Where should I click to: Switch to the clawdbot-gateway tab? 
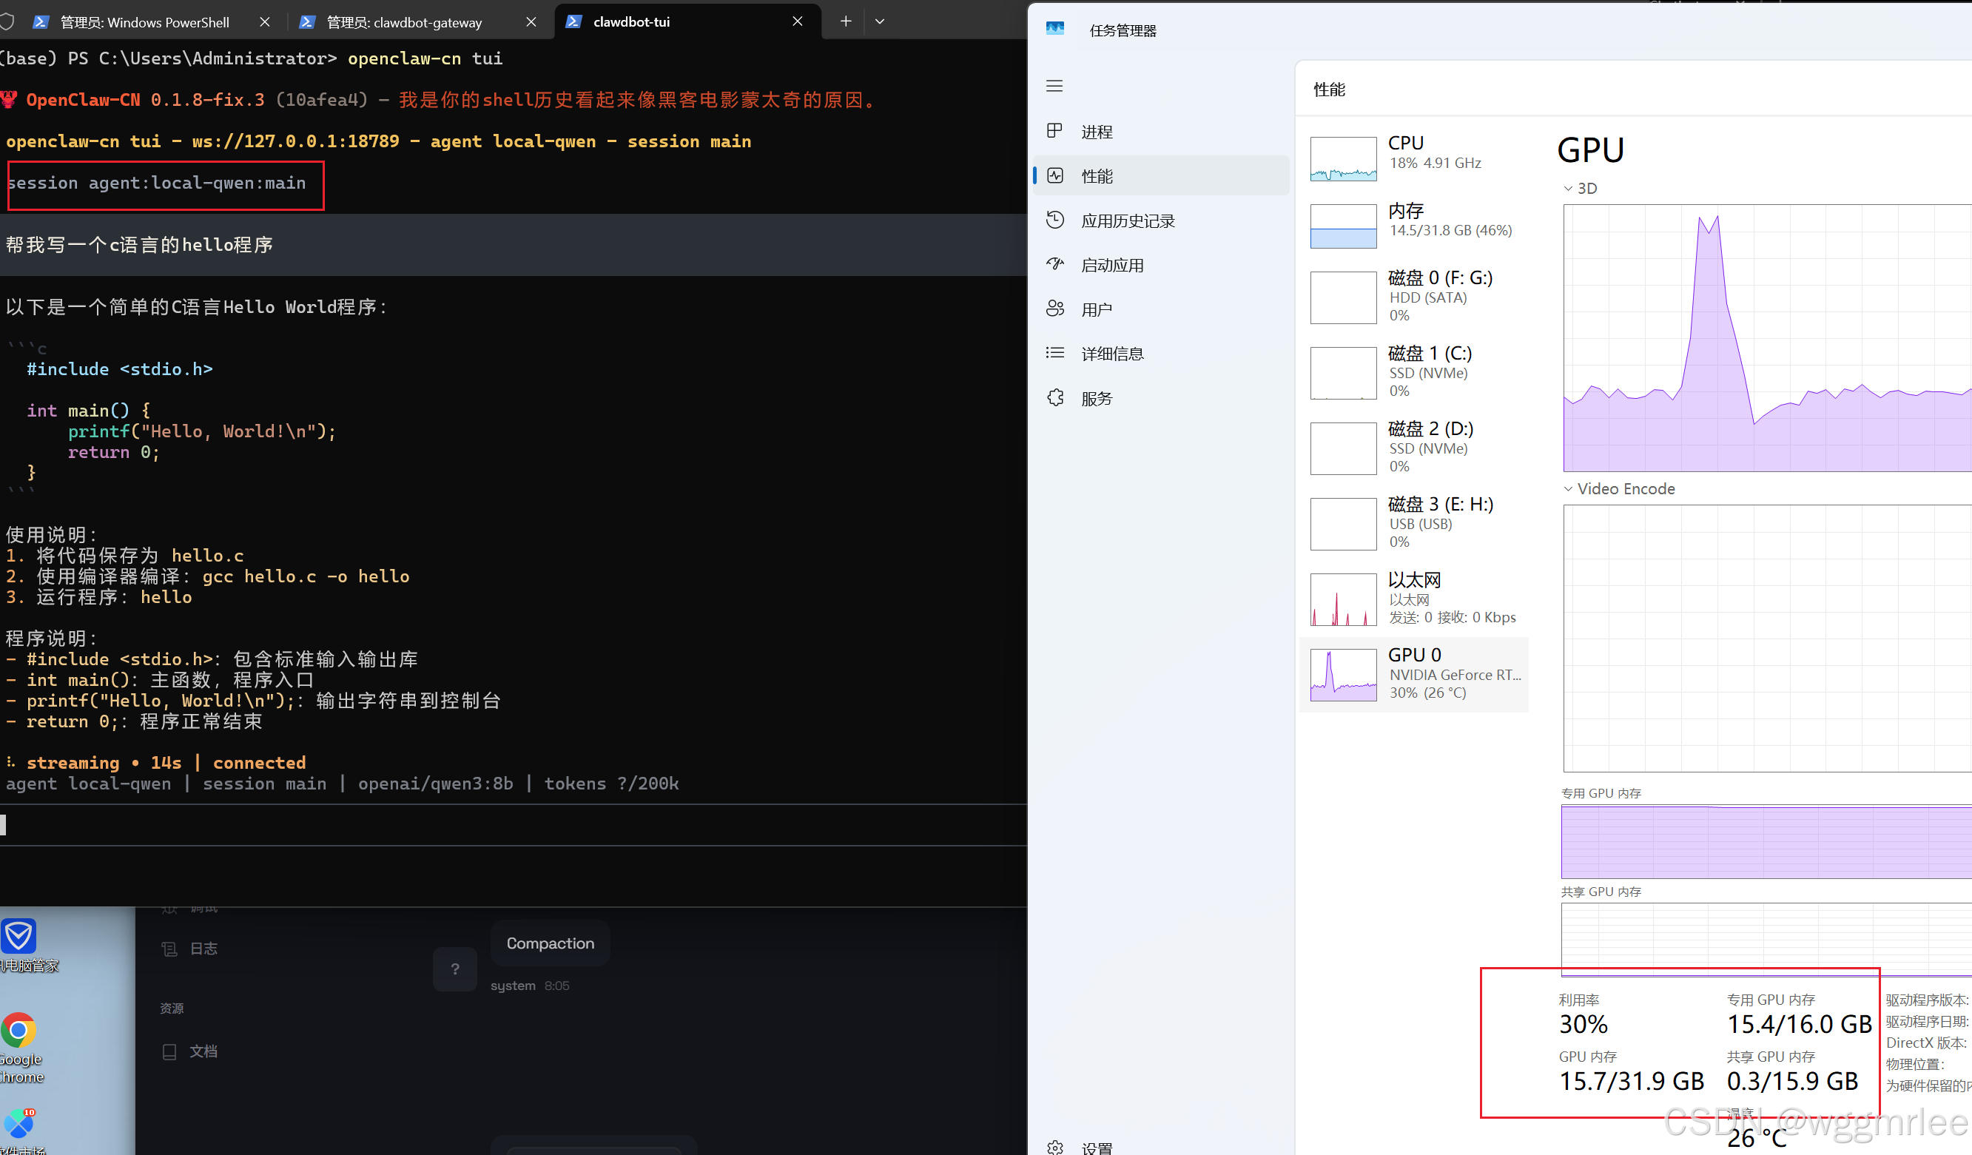404,22
